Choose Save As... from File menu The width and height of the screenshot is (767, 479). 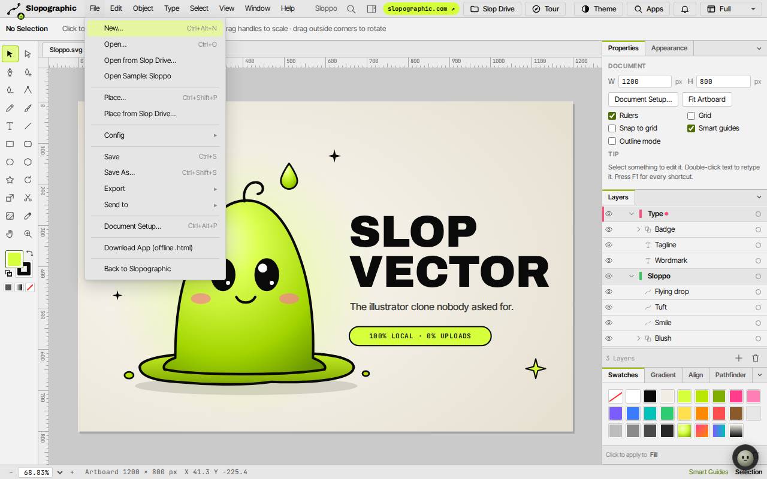(x=156, y=172)
